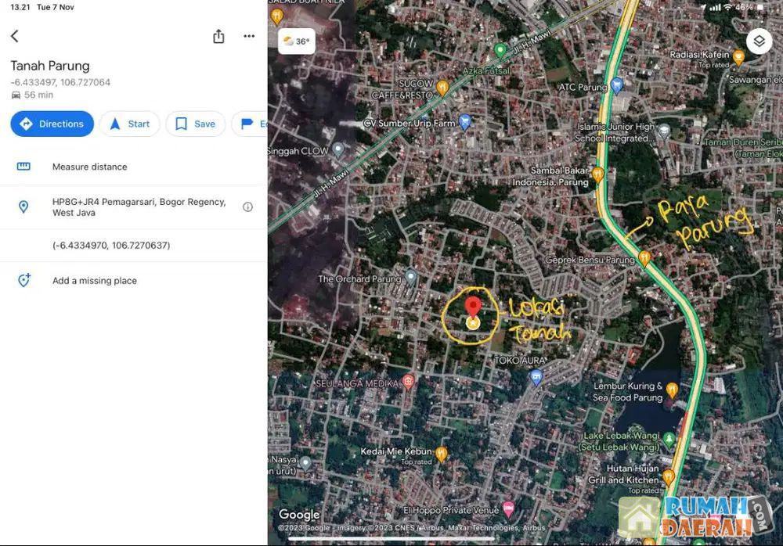The width and height of the screenshot is (783, 546).
Task: Open the map layers button
Action: tap(759, 41)
